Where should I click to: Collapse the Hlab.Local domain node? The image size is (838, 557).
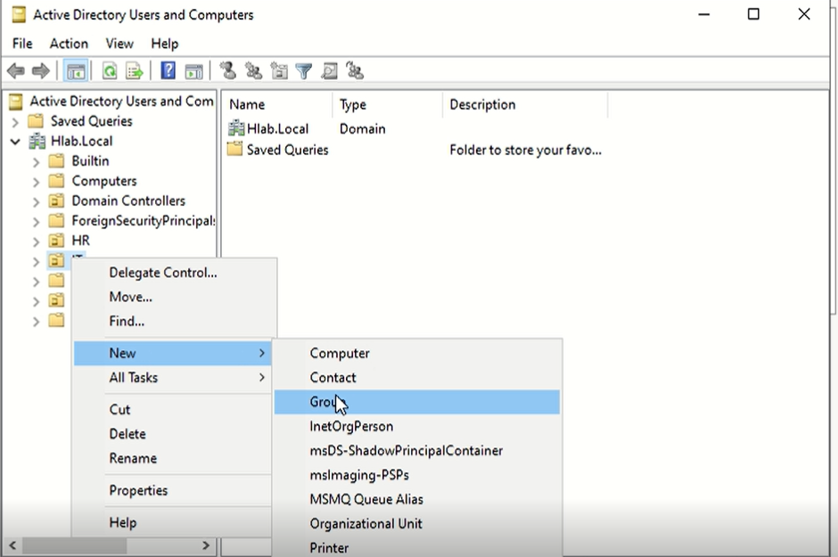click(x=15, y=142)
